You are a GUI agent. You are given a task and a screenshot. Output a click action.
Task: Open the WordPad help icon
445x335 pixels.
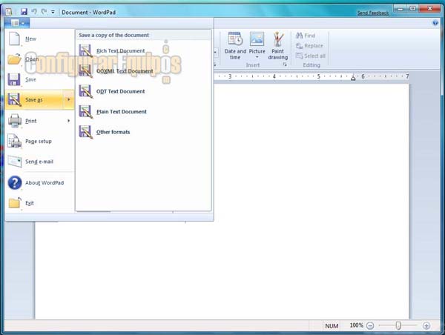435,23
